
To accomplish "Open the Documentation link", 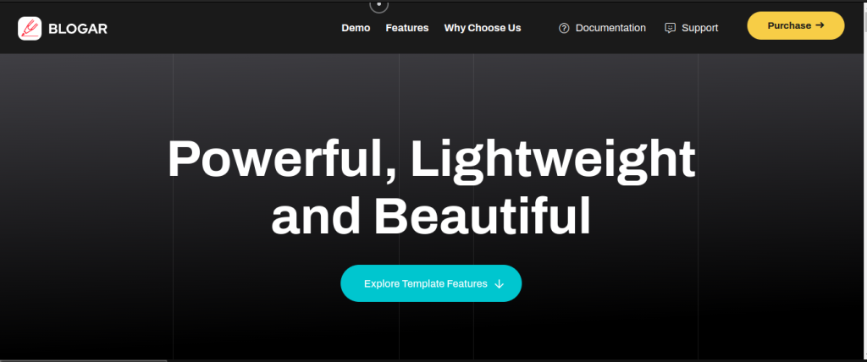I will click(x=610, y=28).
